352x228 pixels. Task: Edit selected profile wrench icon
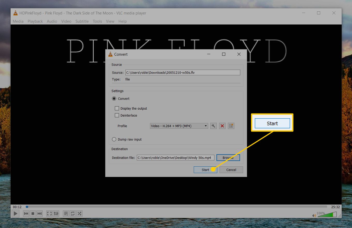(x=213, y=126)
